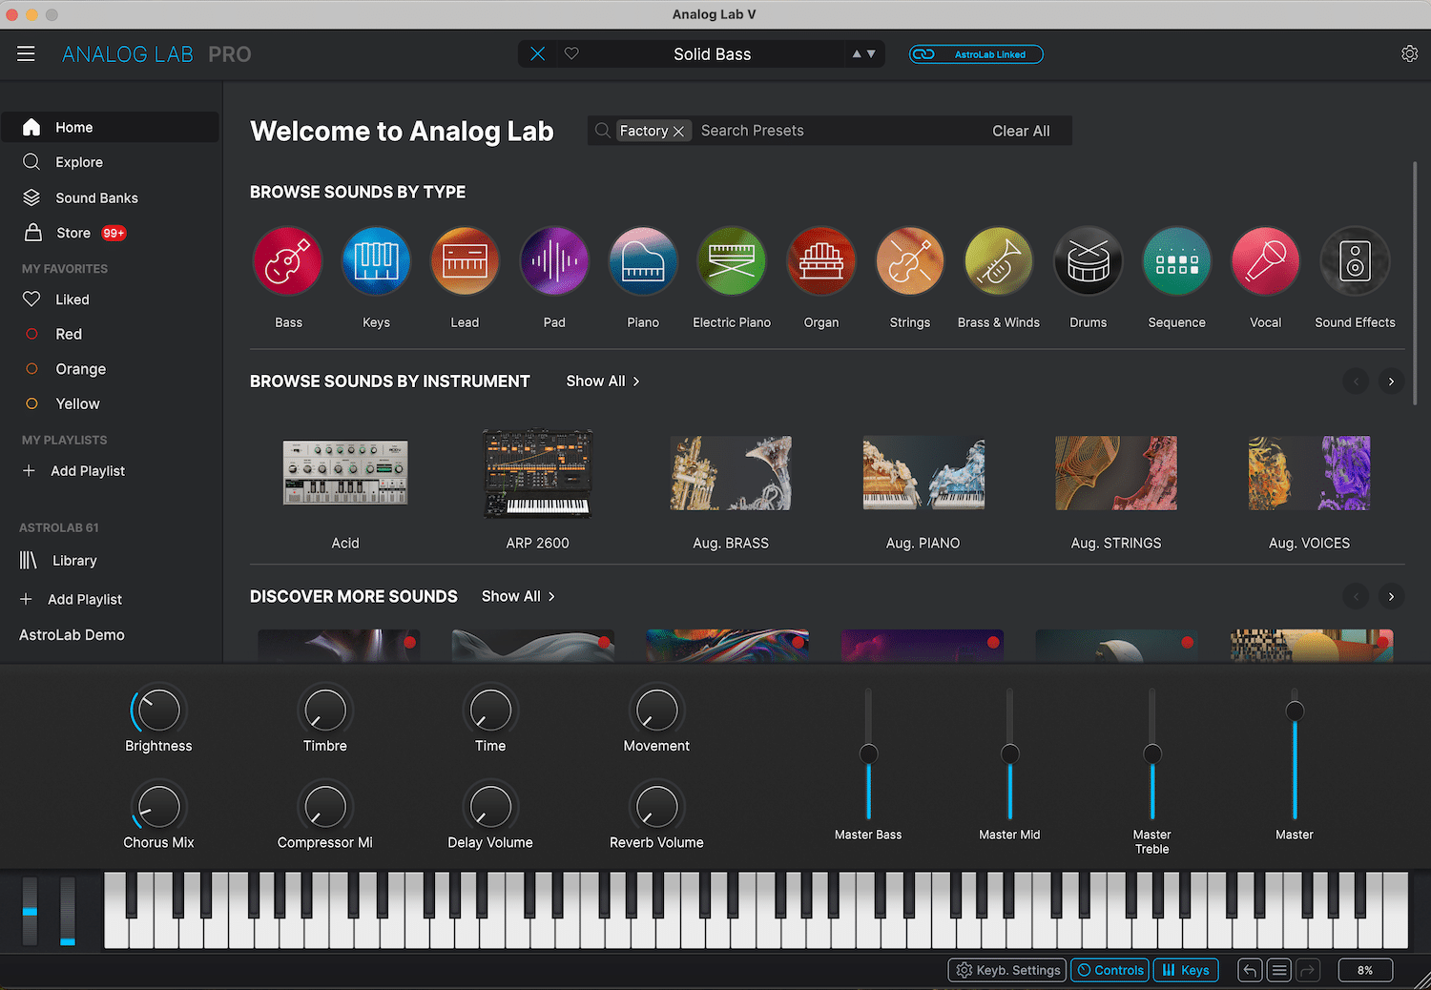Go to next Discover More Sounds page
1431x990 pixels.
(1391, 597)
